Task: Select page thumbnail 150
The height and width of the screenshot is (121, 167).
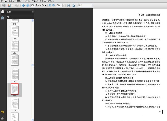Action: (x=15, y=46)
